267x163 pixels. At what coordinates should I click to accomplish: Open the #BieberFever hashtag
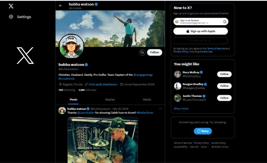coord(145,113)
